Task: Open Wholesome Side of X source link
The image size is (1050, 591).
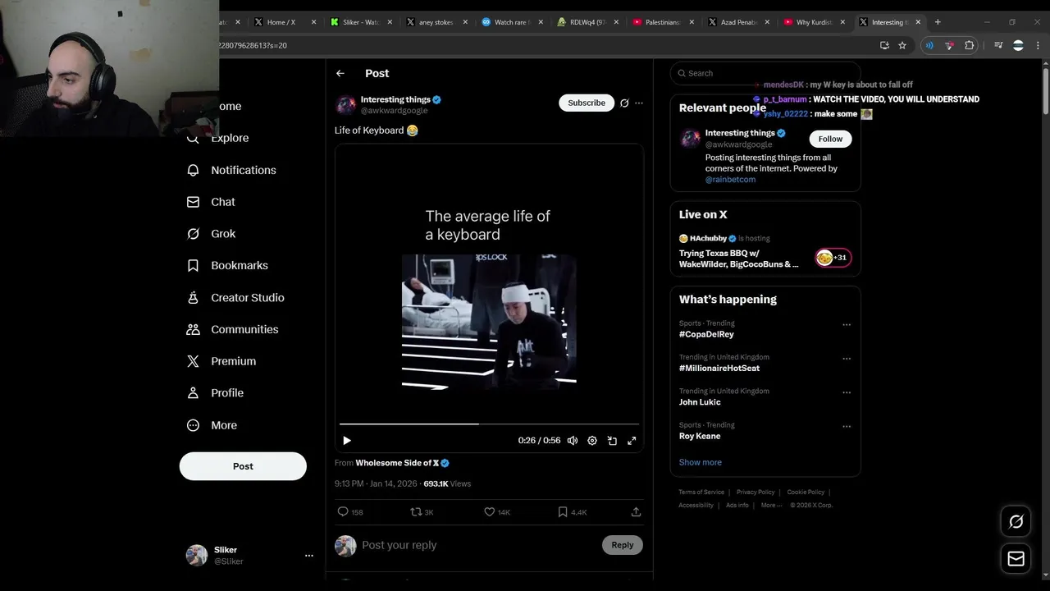Action: point(402,463)
